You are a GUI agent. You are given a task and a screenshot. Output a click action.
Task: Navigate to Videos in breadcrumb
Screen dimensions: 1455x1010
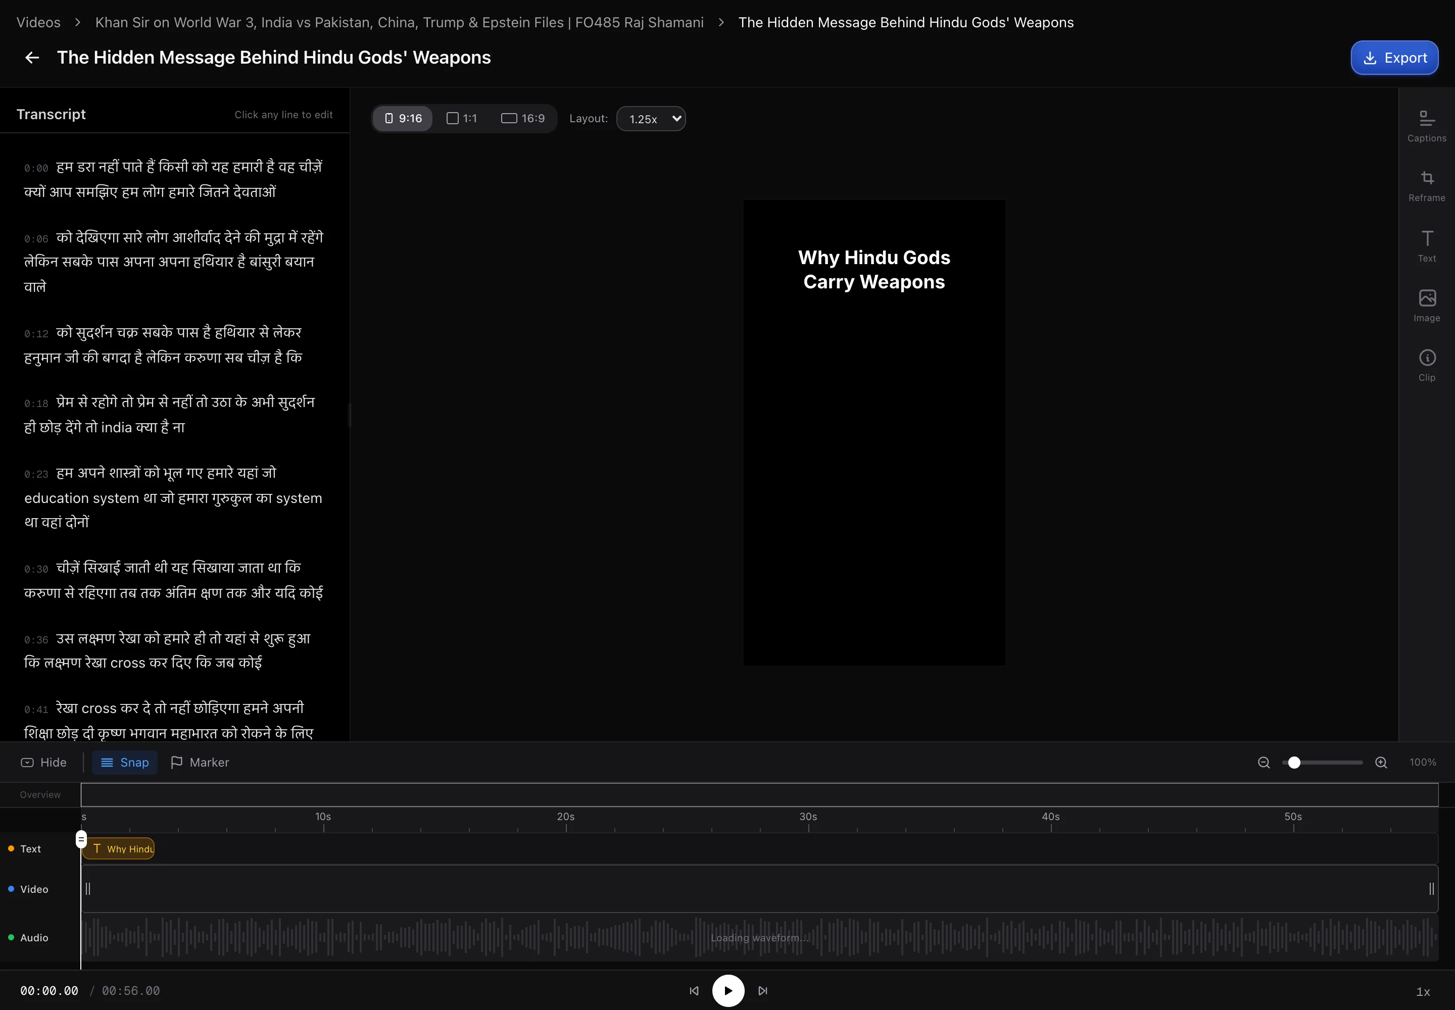pos(38,22)
